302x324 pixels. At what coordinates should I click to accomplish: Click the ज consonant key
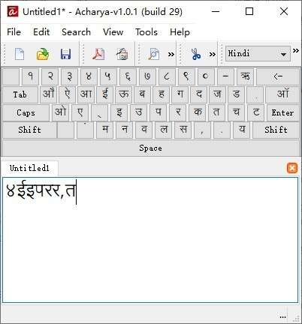[x=217, y=94]
